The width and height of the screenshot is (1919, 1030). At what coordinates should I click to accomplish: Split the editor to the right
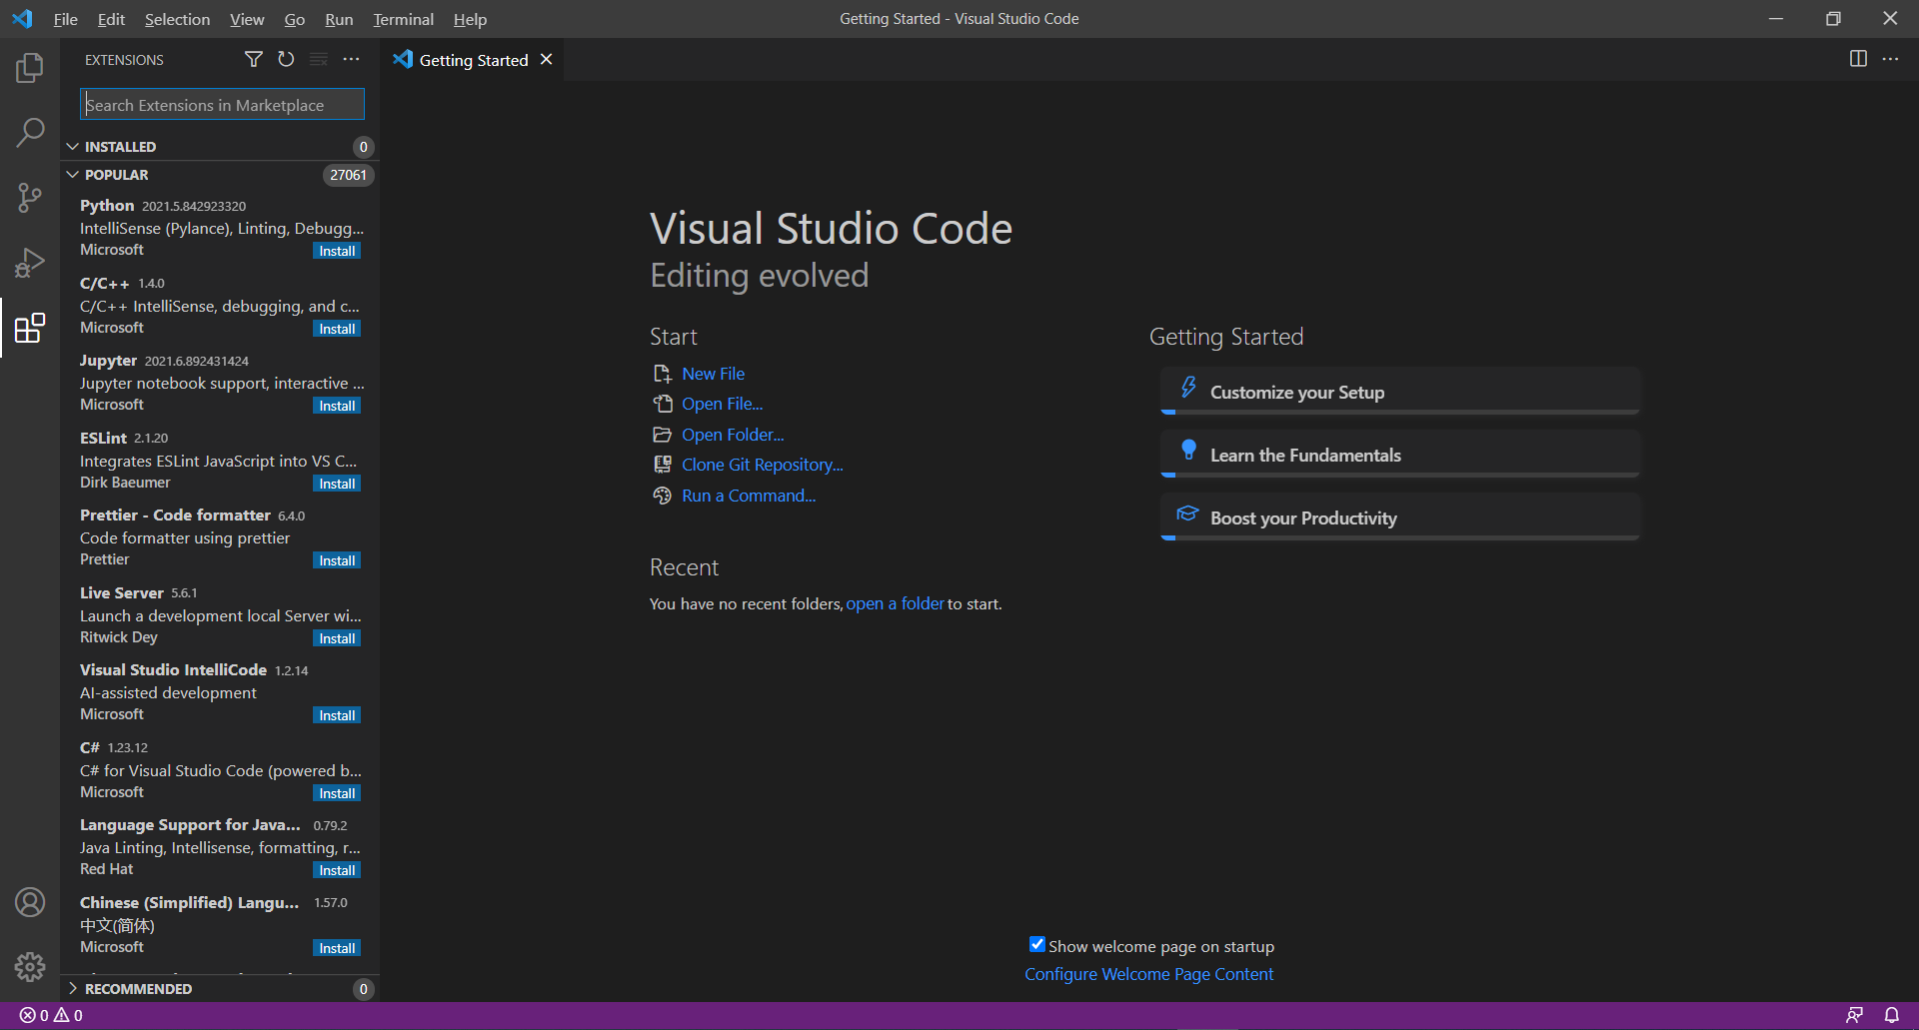1858,59
